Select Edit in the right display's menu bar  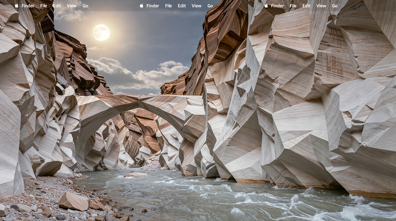pos(306,6)
